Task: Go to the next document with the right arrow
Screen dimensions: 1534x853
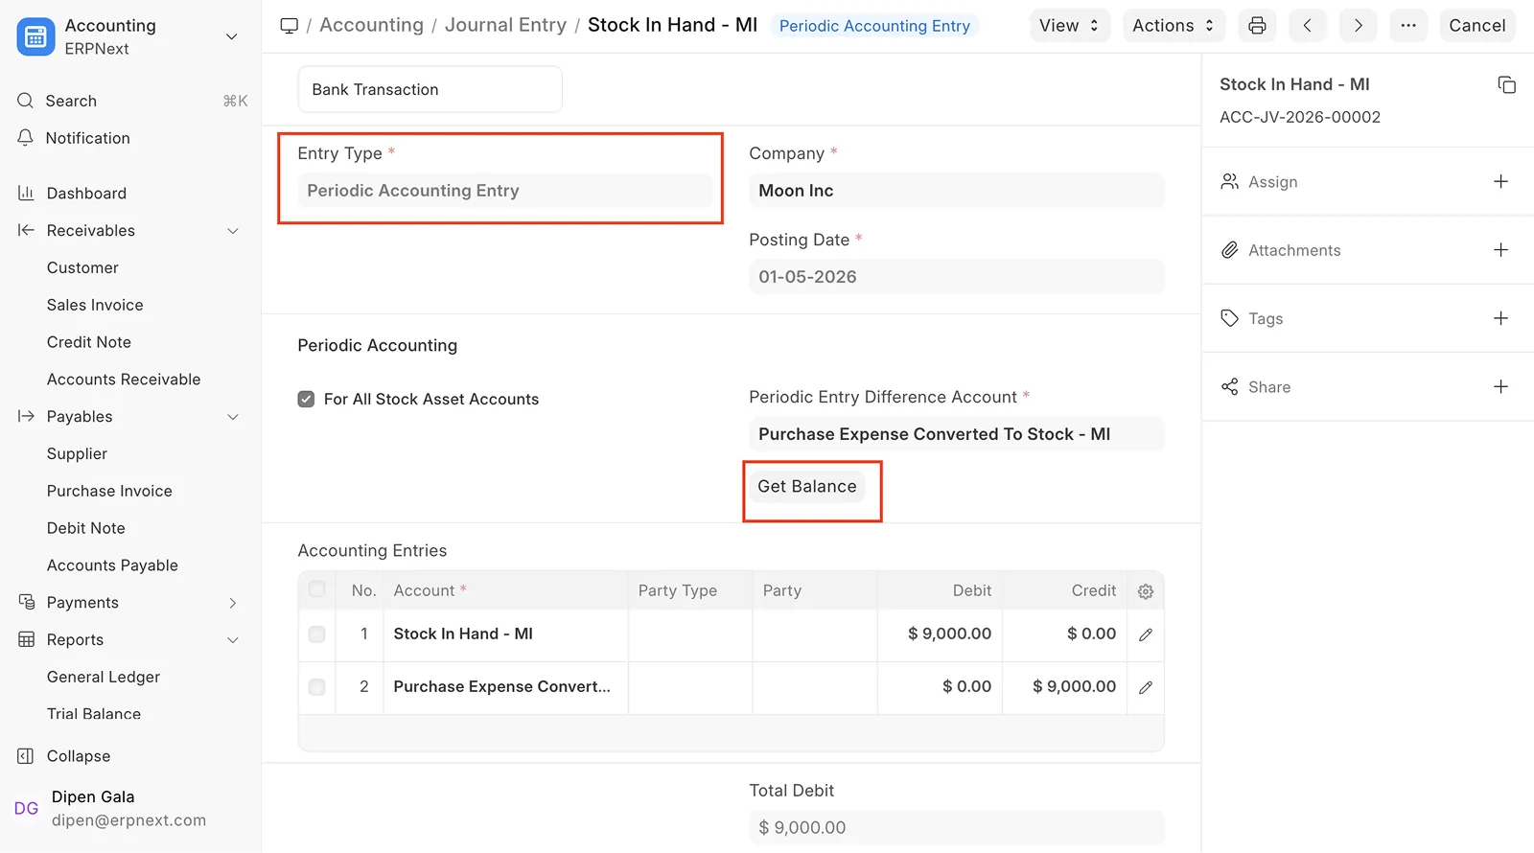Action: pyautogui.click(x=1358, y=26)
